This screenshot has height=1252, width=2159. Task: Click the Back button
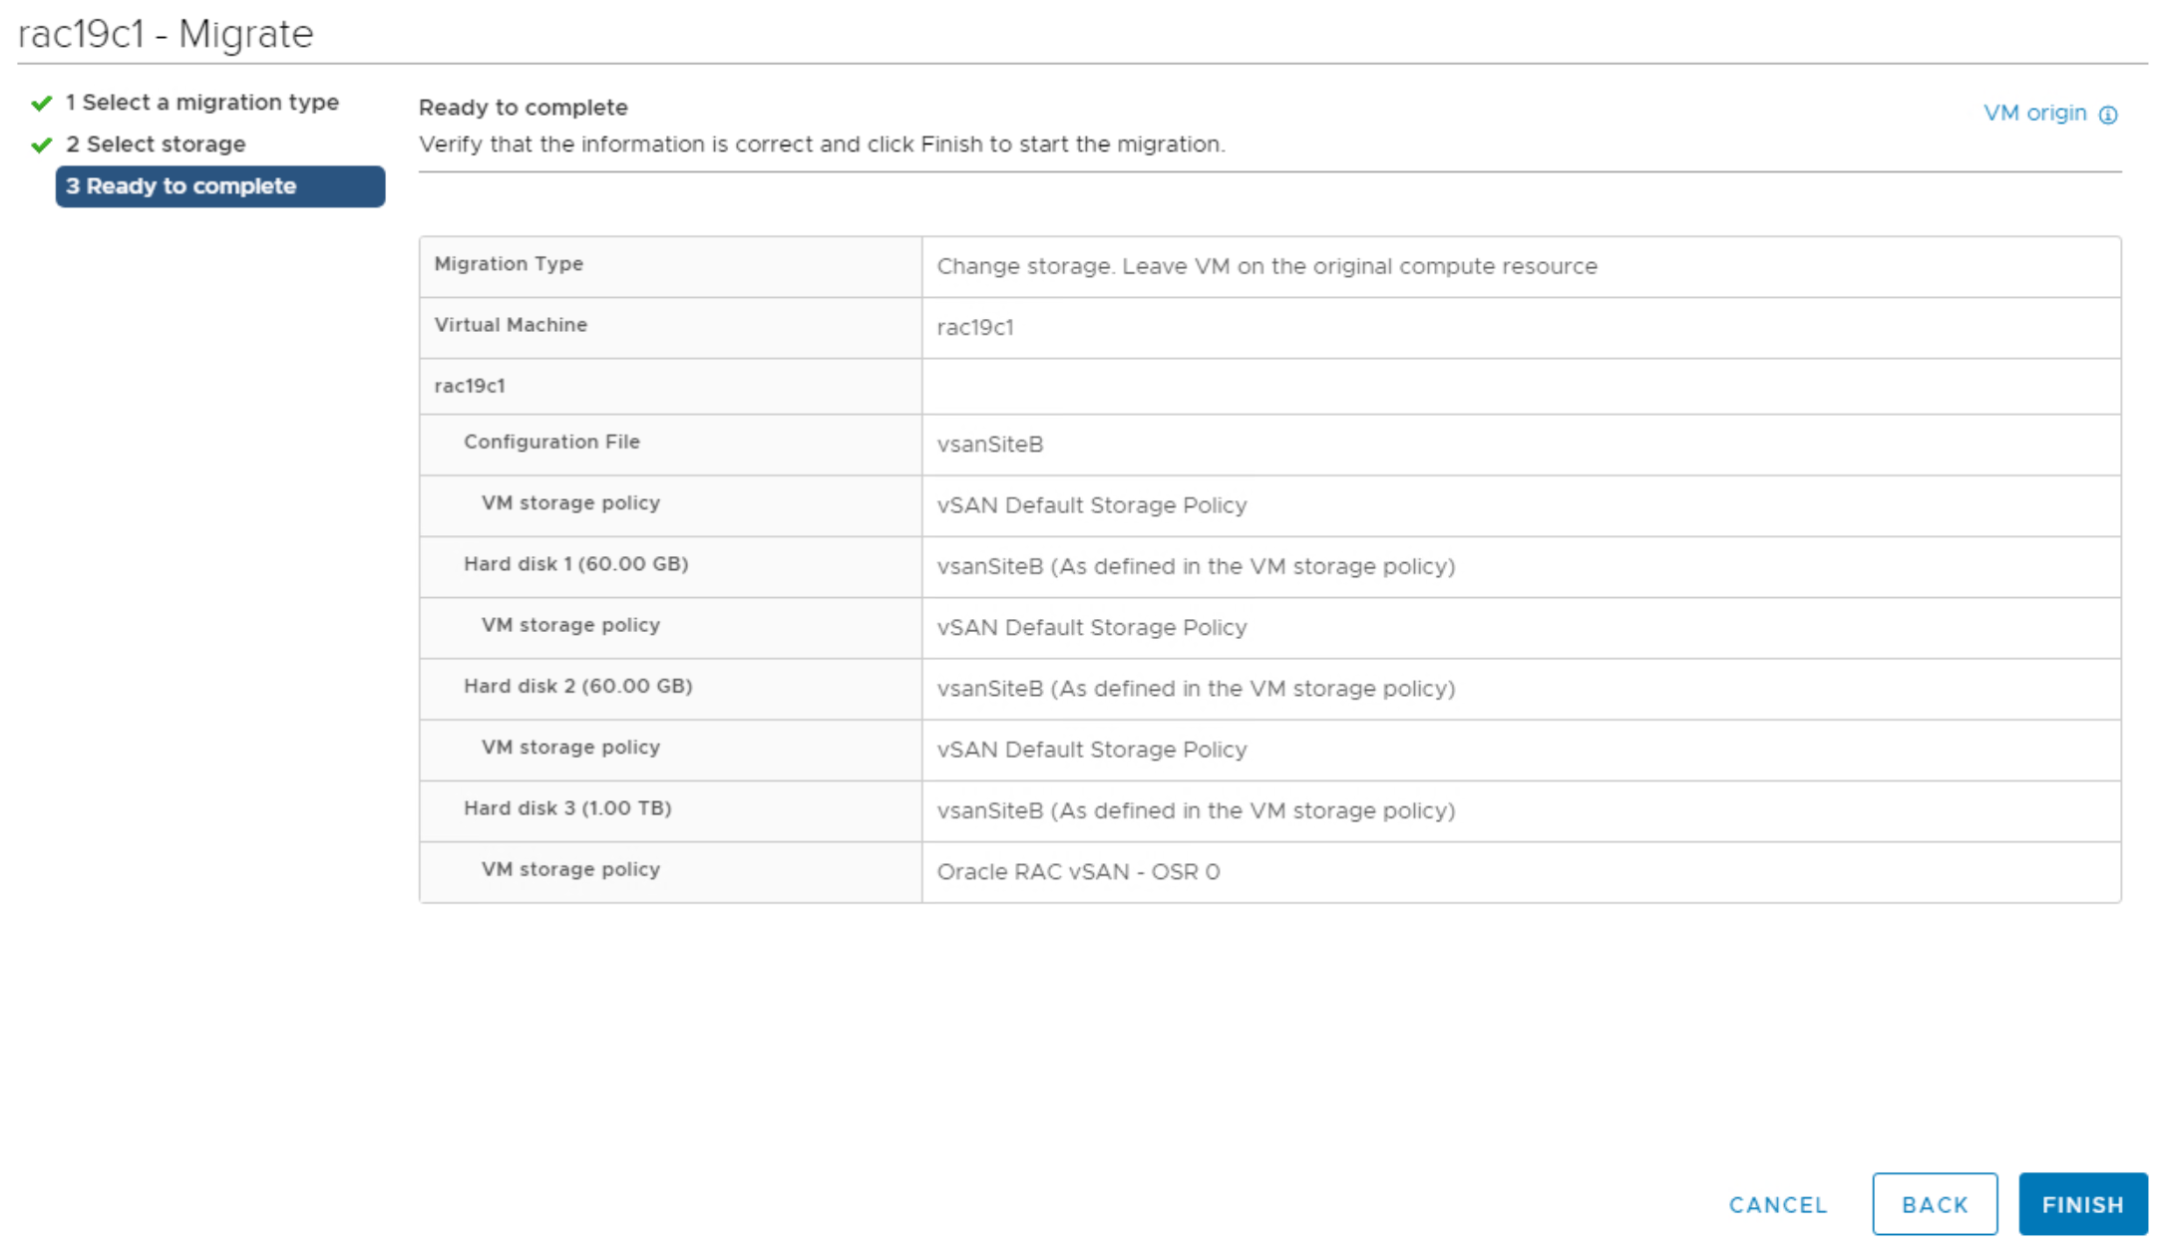(x=1934, y=1204)
